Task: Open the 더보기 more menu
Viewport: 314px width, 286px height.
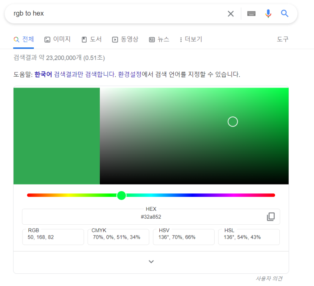Action: [x=191, y=39]
